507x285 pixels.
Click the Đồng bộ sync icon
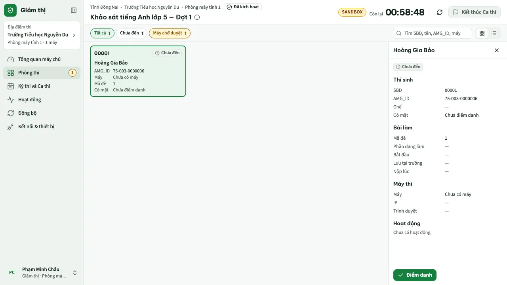[11, 113]
